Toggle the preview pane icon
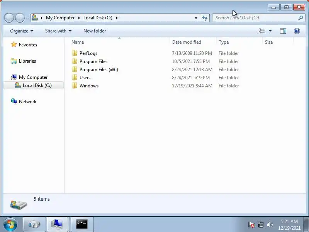309x232 pixels. coord(283,31)
